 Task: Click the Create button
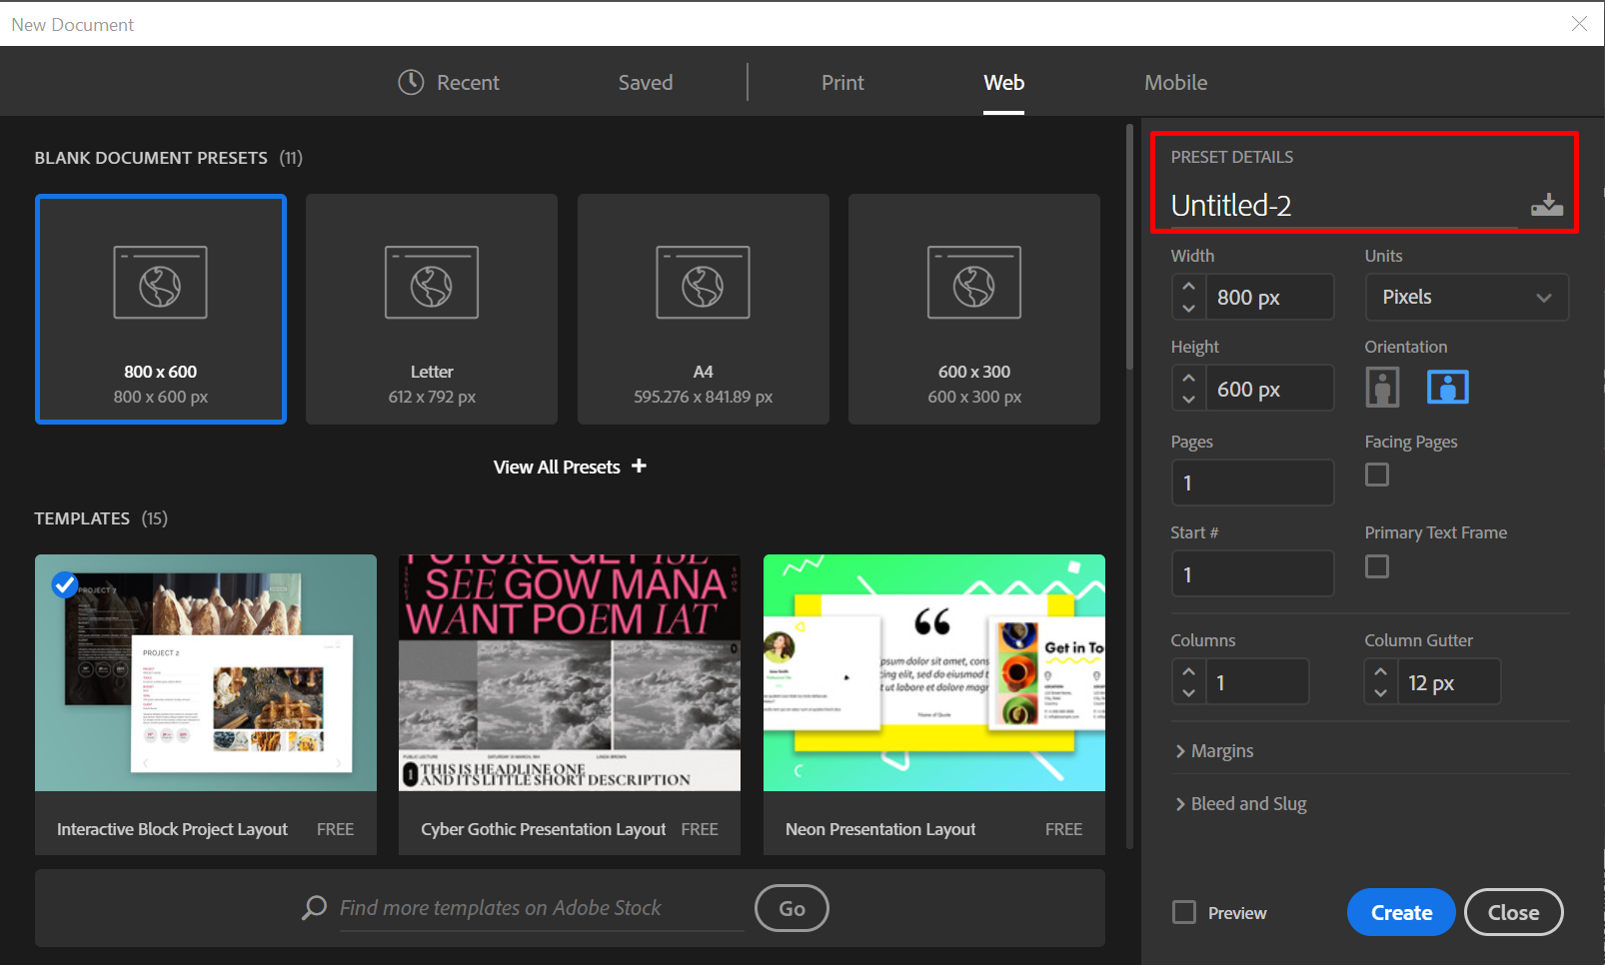1400,912
